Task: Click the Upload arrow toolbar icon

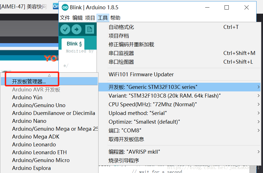Action: click(x=76, y=29)
